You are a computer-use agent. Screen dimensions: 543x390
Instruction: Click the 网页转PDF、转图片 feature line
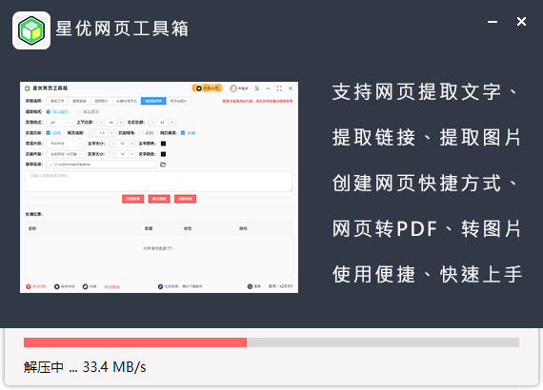point(427,229)
